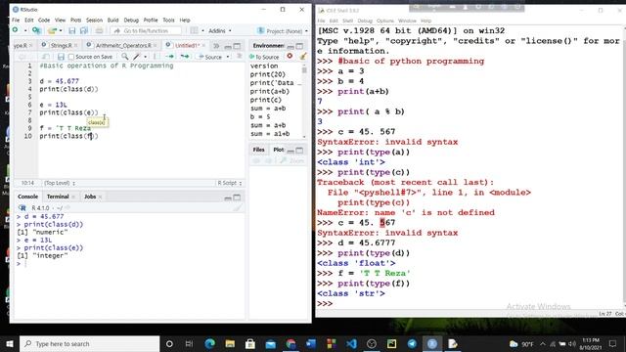Image resolution: width=626 pixels, height=352 pixels.
Task: Close the Untitled1 editor tab
Action: (x=203, y=46)
